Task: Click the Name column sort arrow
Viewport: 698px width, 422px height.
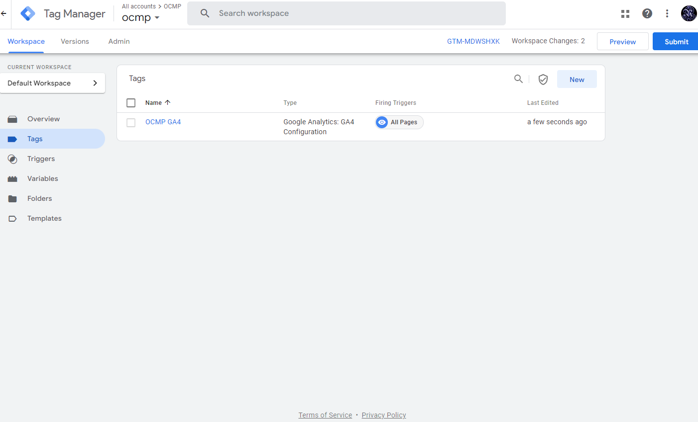Action: click(x=168, y=102)
